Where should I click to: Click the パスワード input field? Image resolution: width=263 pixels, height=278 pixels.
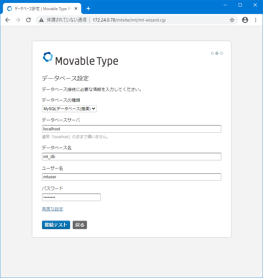(71, 197)
